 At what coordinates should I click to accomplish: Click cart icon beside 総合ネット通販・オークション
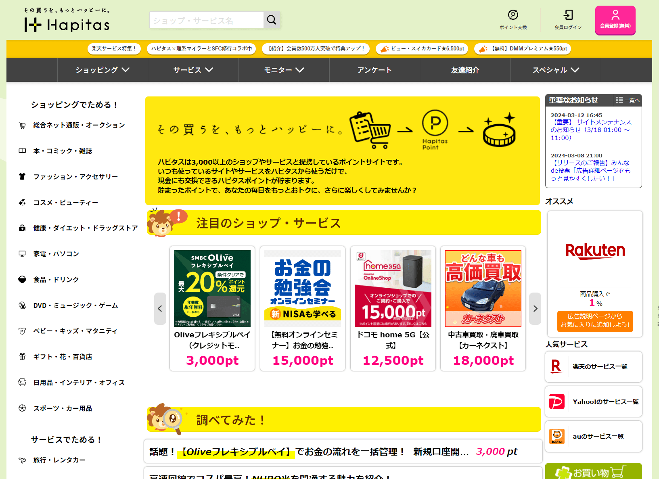(22, 126)
